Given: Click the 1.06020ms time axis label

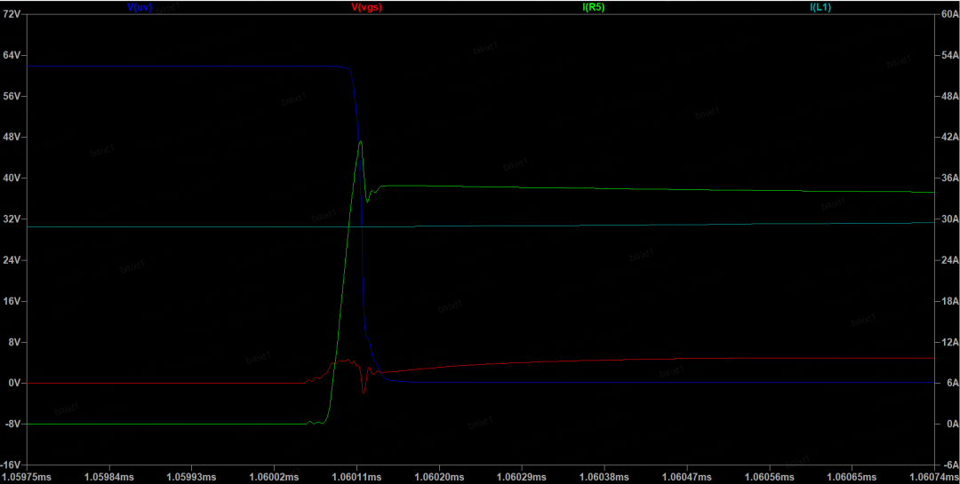Looking at the screenshot, I should [439, 476].
